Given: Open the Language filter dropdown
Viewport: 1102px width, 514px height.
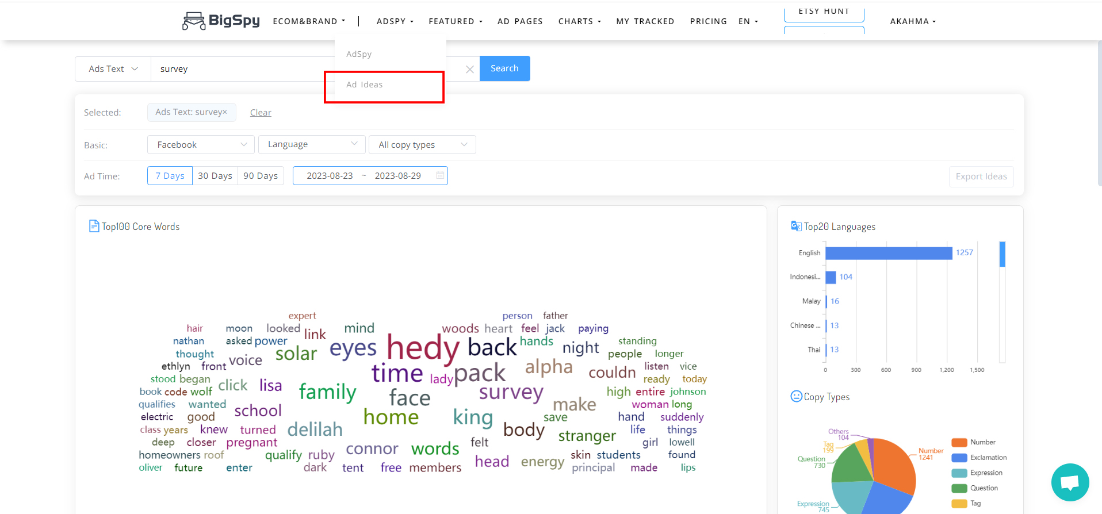Looking at the screenshot, I should (x=312, y=144).
